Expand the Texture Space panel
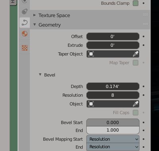 point(35,15)
